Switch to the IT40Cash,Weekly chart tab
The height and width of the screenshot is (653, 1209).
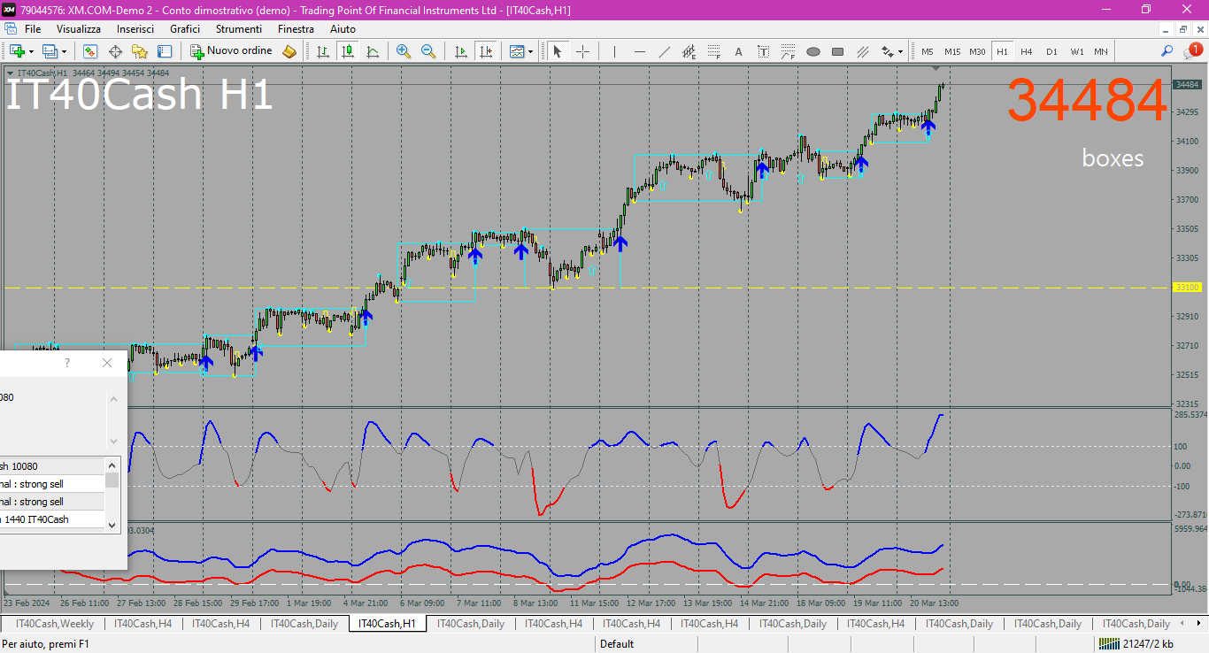coord(55,624)
